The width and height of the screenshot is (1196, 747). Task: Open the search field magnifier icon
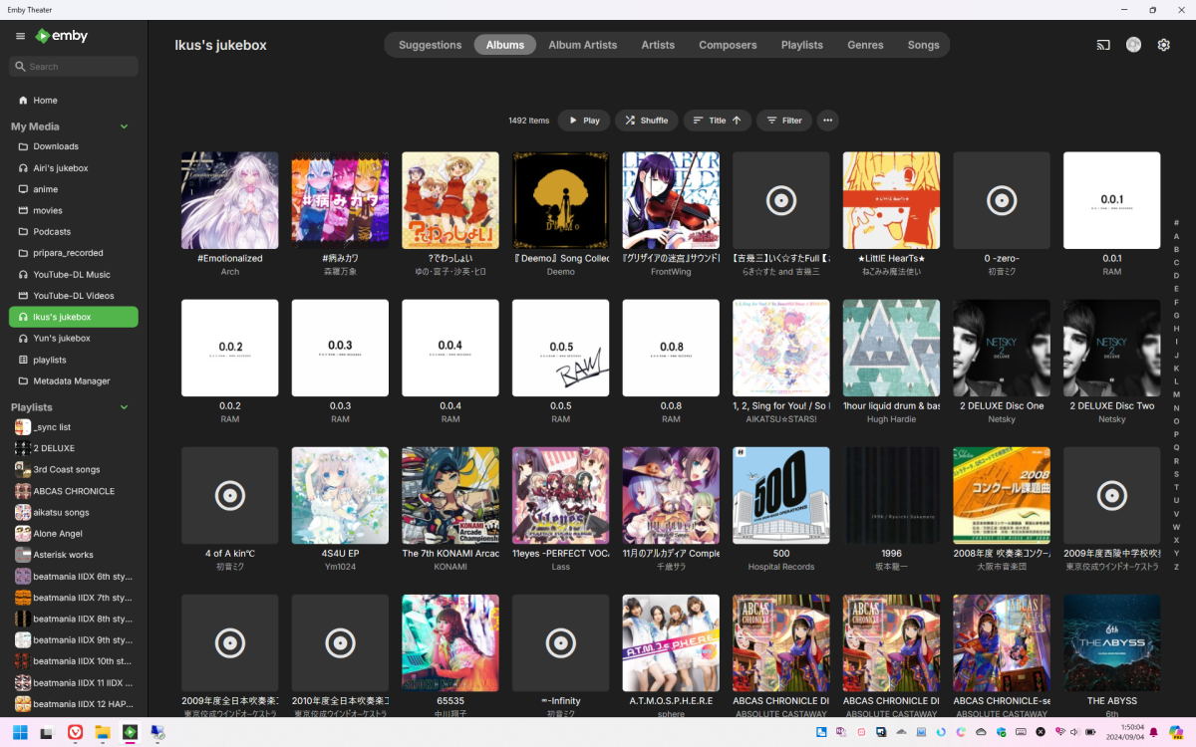tap(19, 66)
